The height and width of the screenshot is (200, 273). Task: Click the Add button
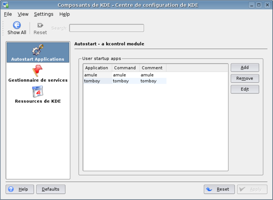click(x=245, y=68)
